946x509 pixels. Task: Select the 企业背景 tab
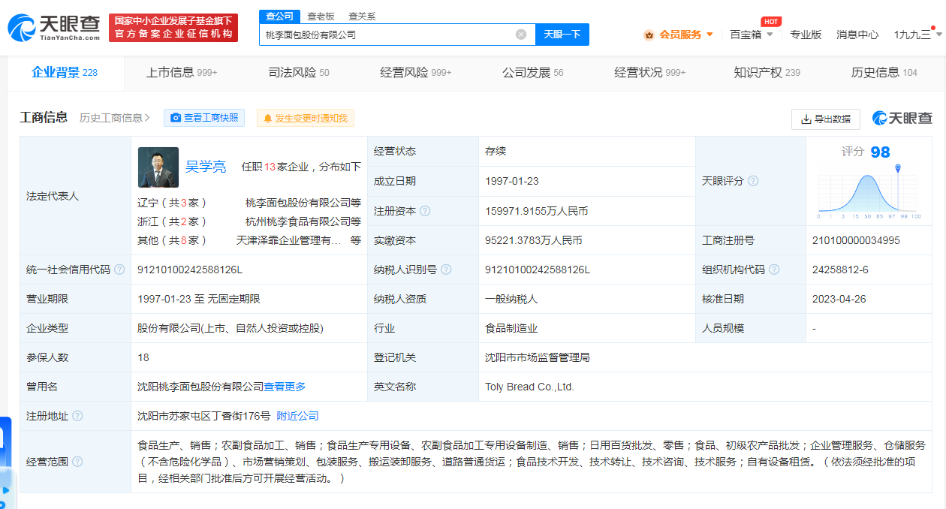point(65,72)
